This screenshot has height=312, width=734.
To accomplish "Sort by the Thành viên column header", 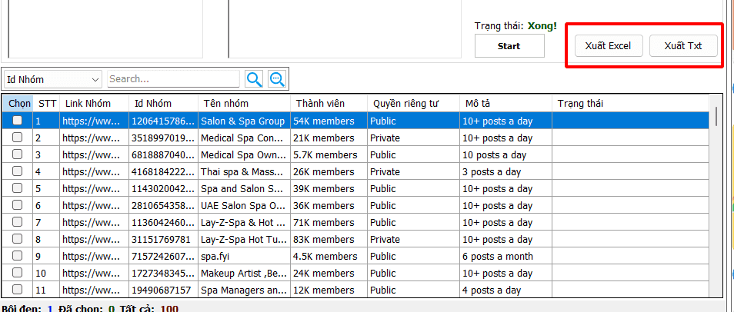I will pos(320,103).
